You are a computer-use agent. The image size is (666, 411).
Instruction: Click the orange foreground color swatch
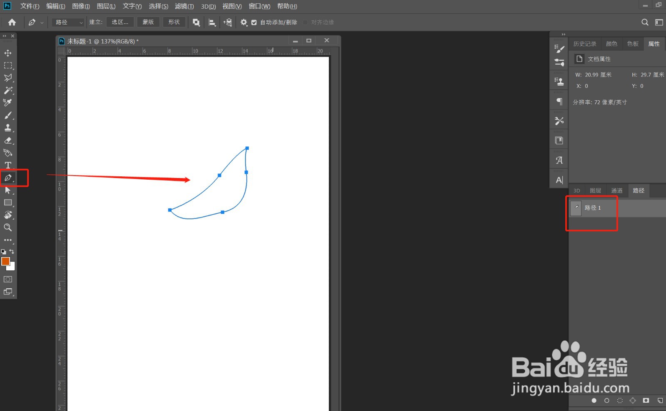pyautogui.click(x=5, y=261)
